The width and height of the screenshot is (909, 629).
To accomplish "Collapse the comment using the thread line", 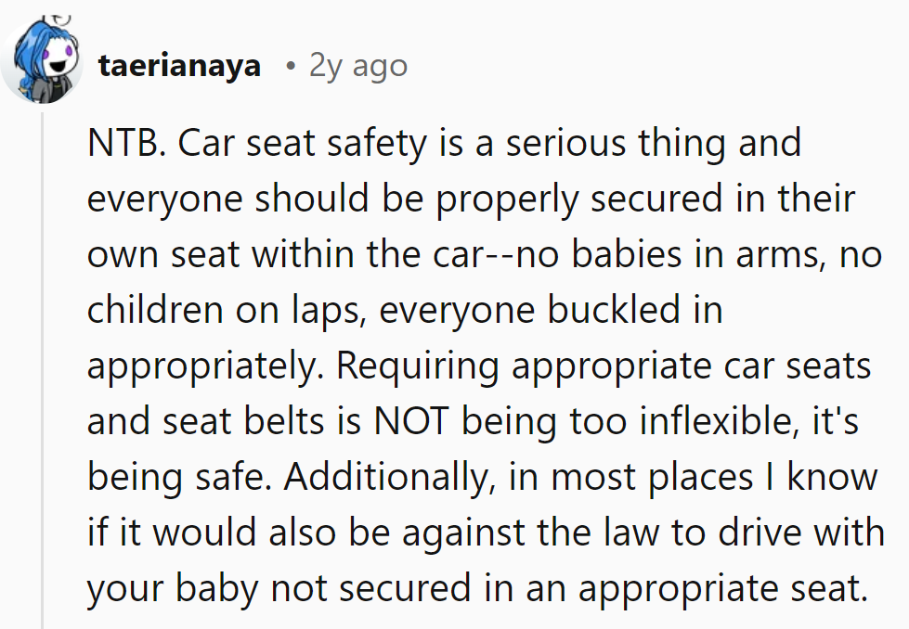I will [x=43, y=371].
